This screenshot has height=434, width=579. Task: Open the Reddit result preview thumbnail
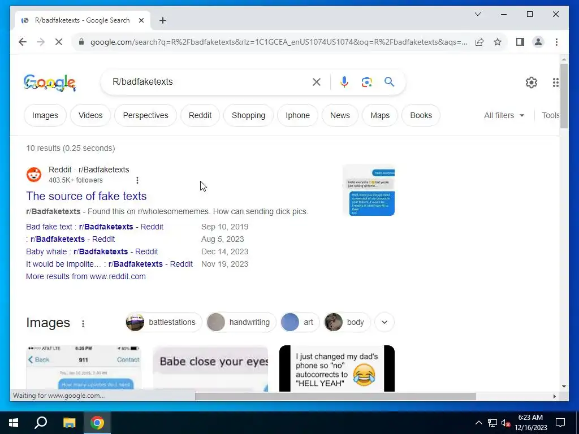point(369,190)
